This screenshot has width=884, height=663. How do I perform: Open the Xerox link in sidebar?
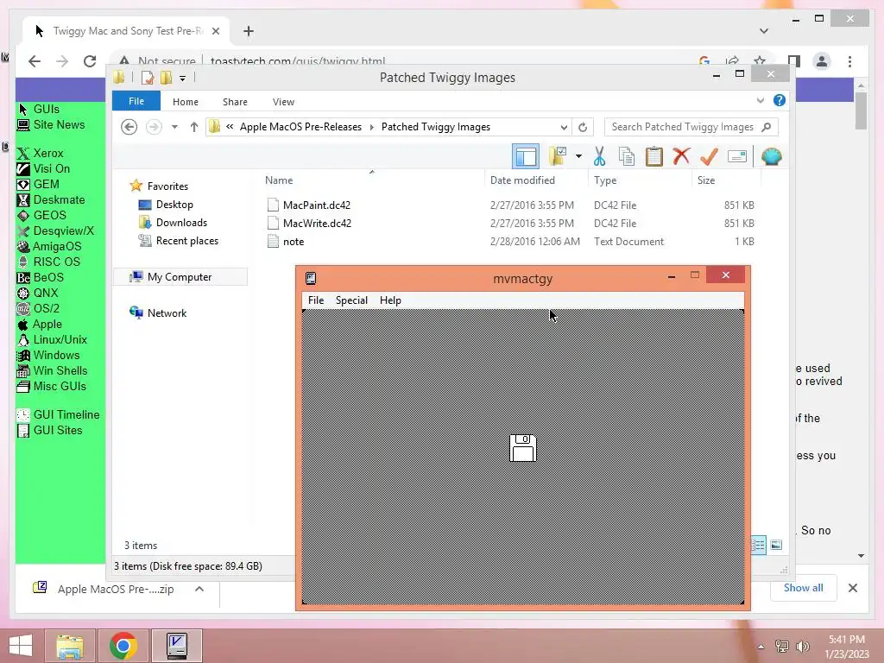48,153
